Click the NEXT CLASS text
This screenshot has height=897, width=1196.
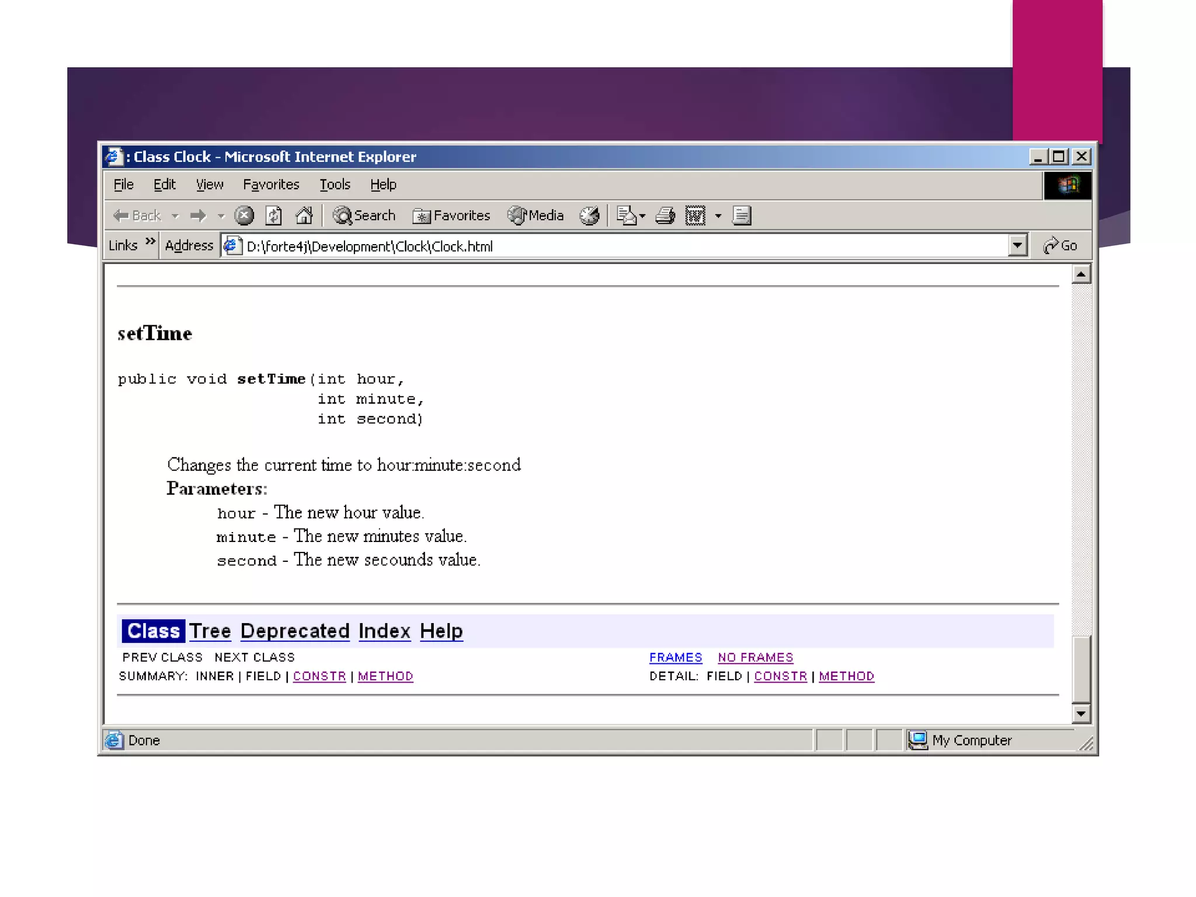tap(255, 658)
